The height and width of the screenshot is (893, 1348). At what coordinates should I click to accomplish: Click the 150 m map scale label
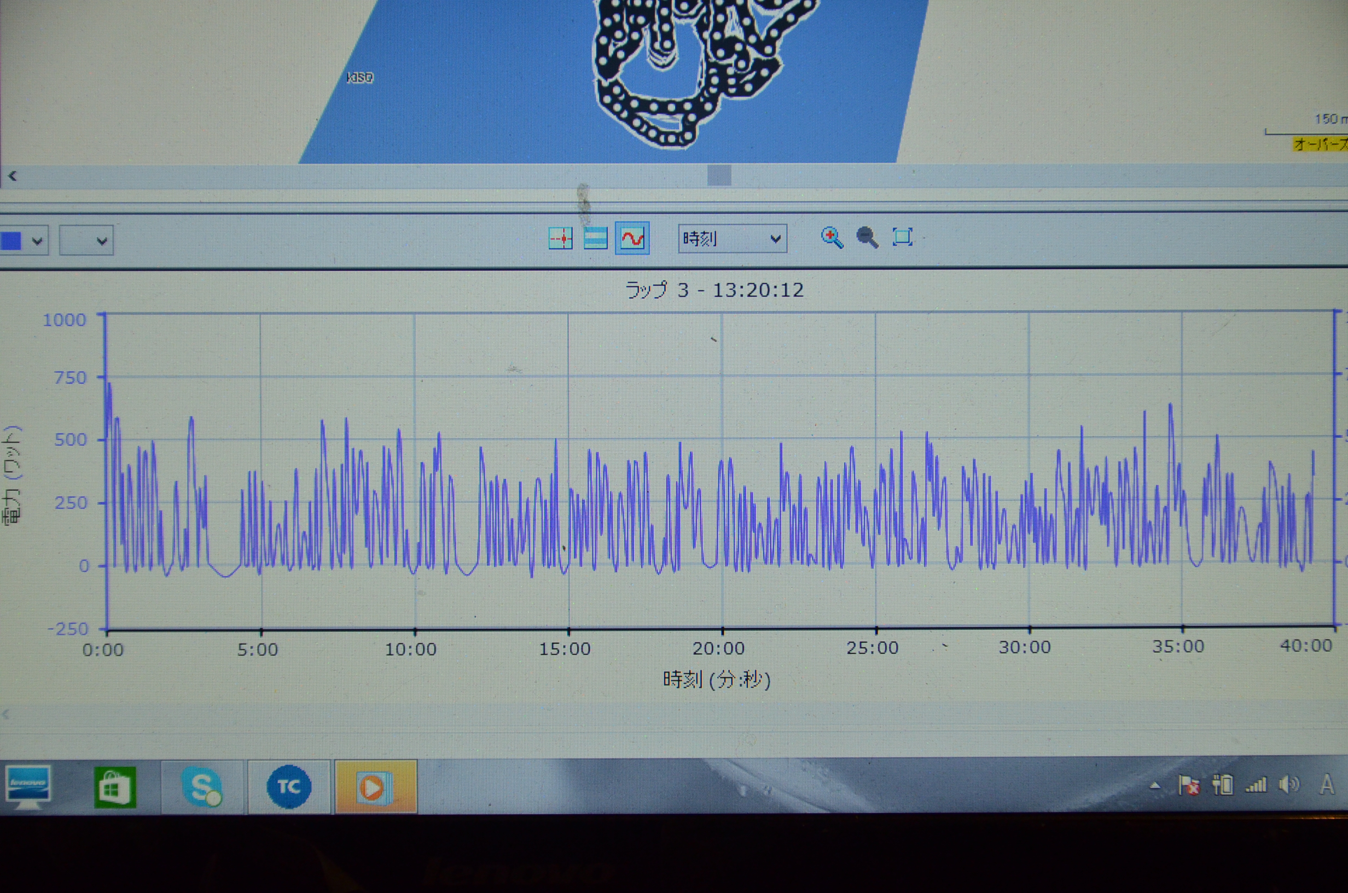1330,119
